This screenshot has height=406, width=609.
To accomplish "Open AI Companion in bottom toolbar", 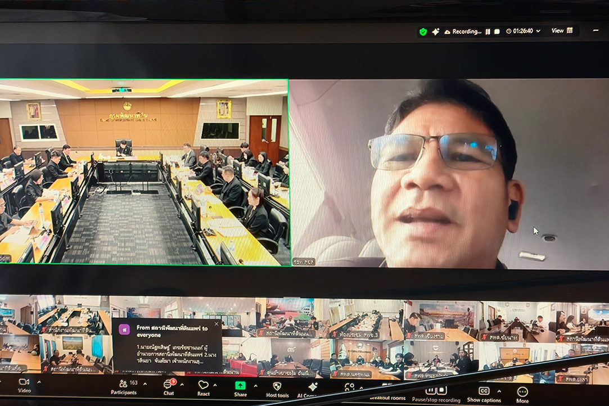I will tap(313, 390).
